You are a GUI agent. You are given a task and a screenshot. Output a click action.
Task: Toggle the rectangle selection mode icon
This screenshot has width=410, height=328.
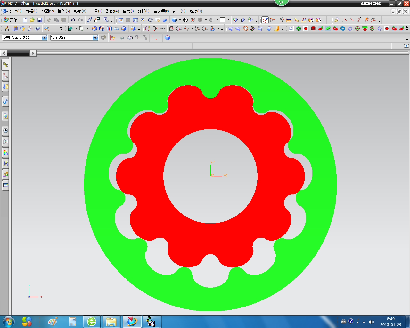154,37
